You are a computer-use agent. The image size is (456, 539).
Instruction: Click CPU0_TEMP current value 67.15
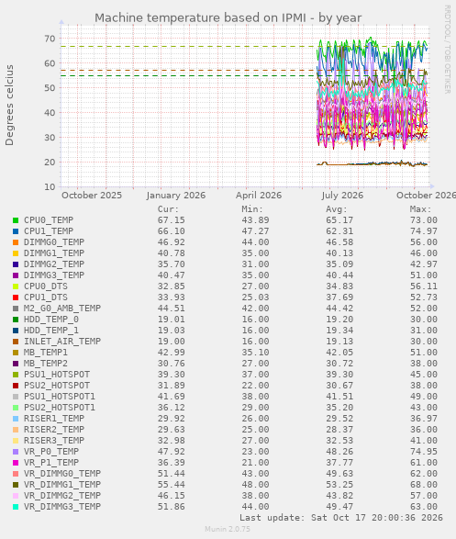coord(172,220)
